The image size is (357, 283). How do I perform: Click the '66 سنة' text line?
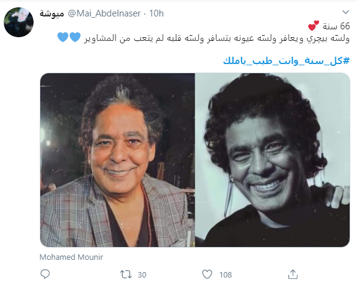click(336, 26)
